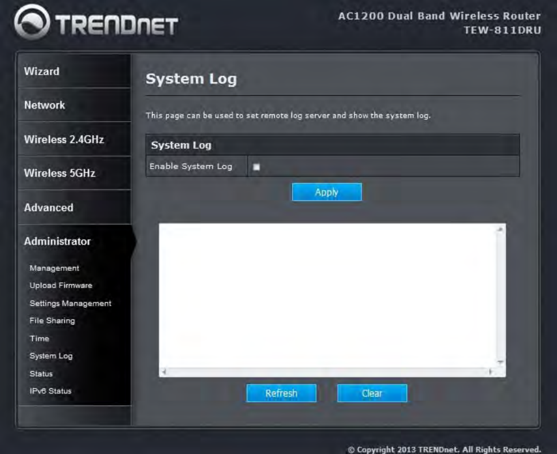This screenshot has width=557, height=454.
Task: Open Upload Firmware page
Action: [61, 285]
